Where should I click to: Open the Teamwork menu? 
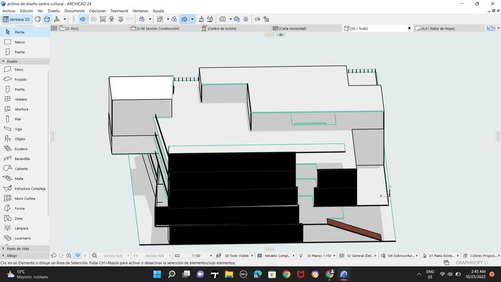119,11
